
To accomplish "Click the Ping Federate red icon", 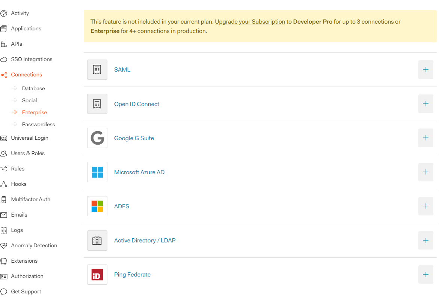I will [97, 275].
